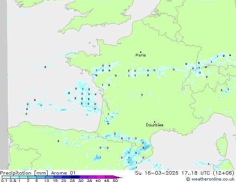Click the 'Arome 01' model label
The image size is (236, 182).
63,173
